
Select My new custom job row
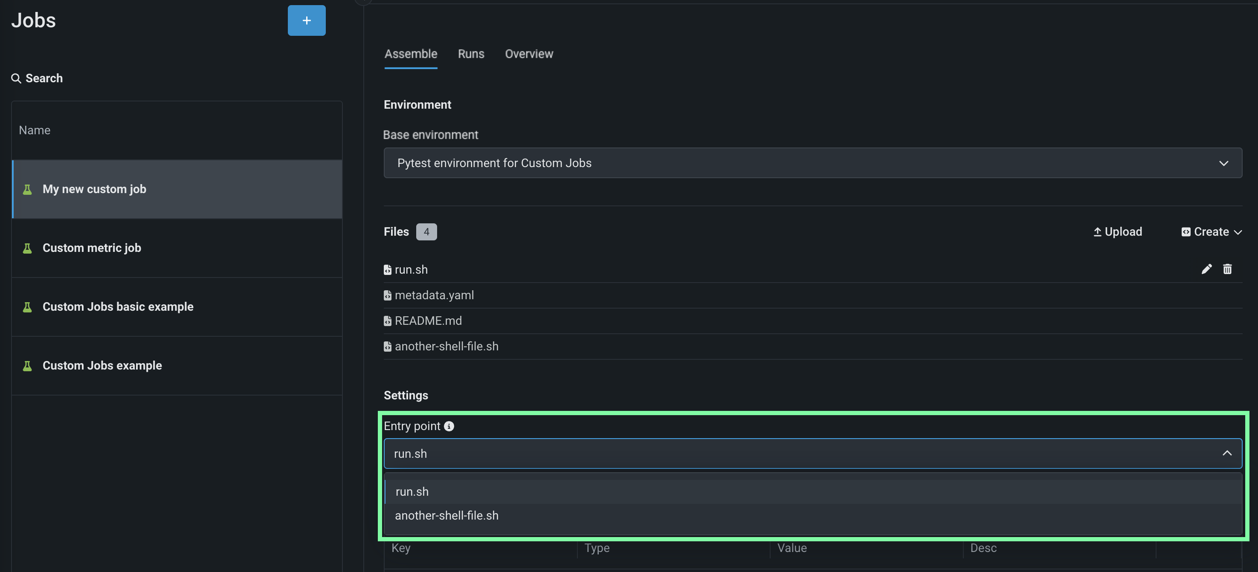pos(94,189)
